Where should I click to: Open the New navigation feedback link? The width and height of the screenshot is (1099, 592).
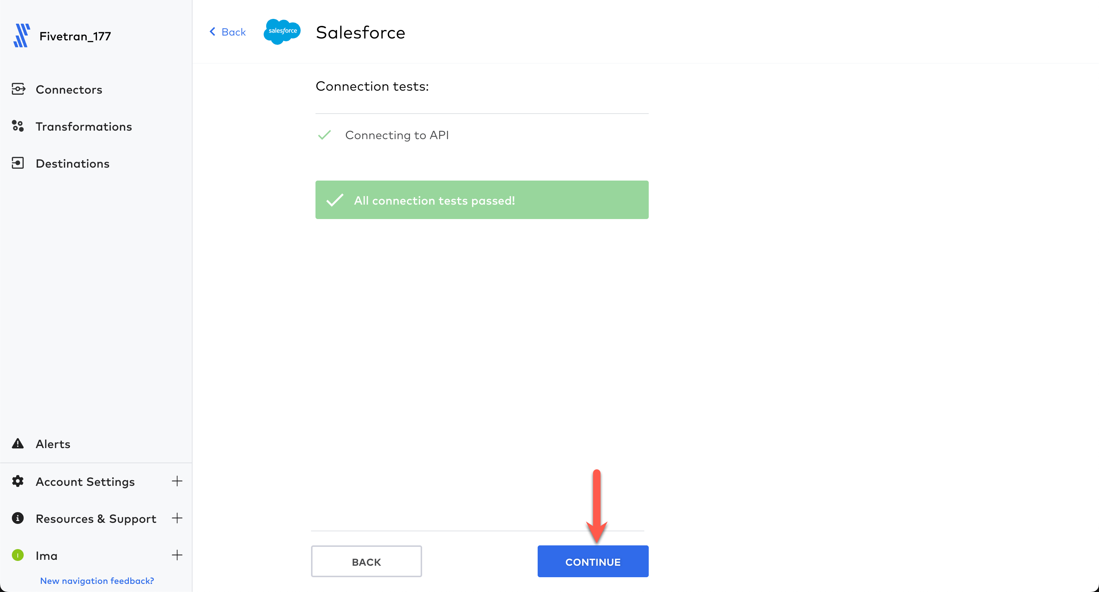(x=97, y=581)
